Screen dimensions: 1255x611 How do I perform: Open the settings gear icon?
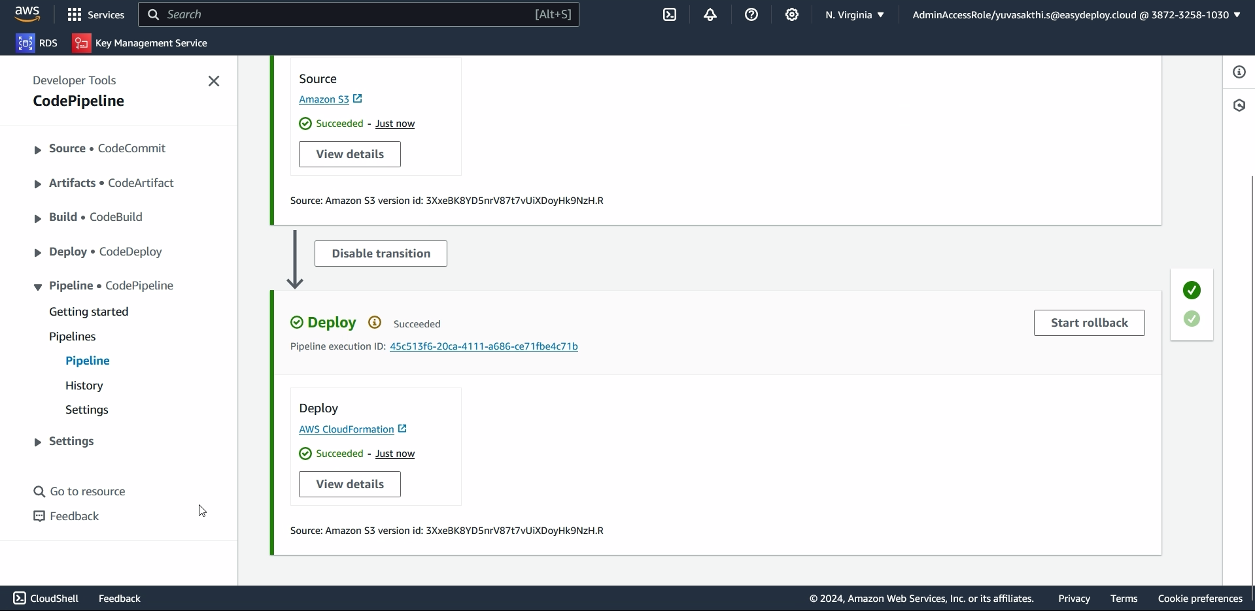(792, 14)
